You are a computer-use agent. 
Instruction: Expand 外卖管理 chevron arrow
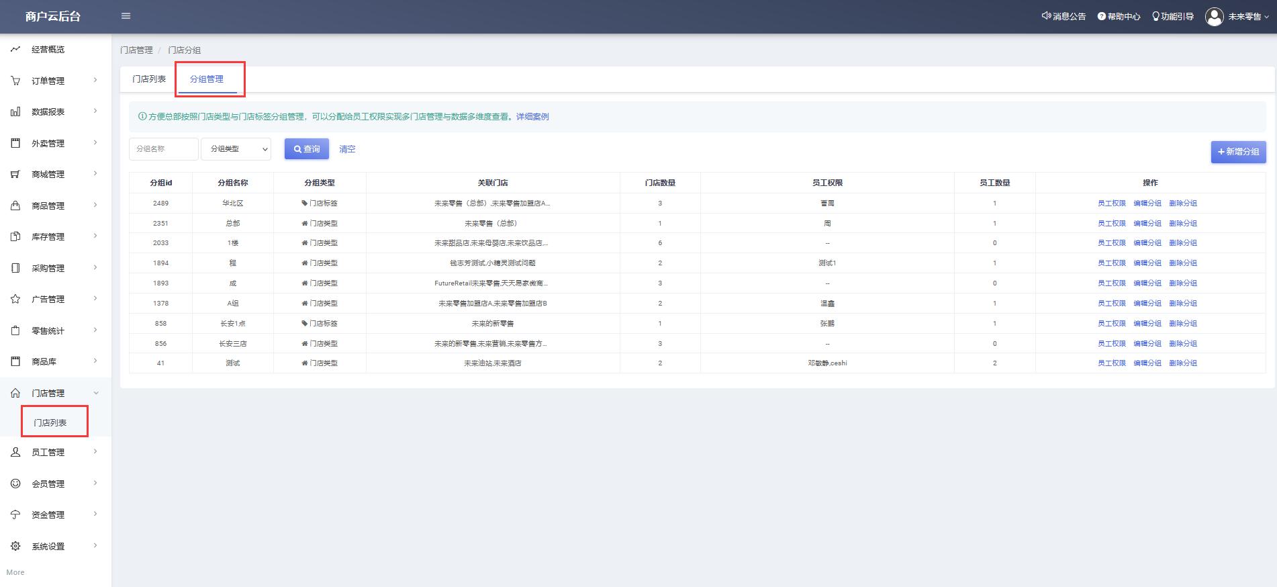point(95,142)
